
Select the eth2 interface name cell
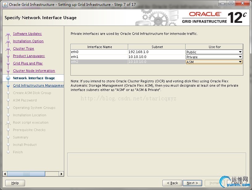99,62
